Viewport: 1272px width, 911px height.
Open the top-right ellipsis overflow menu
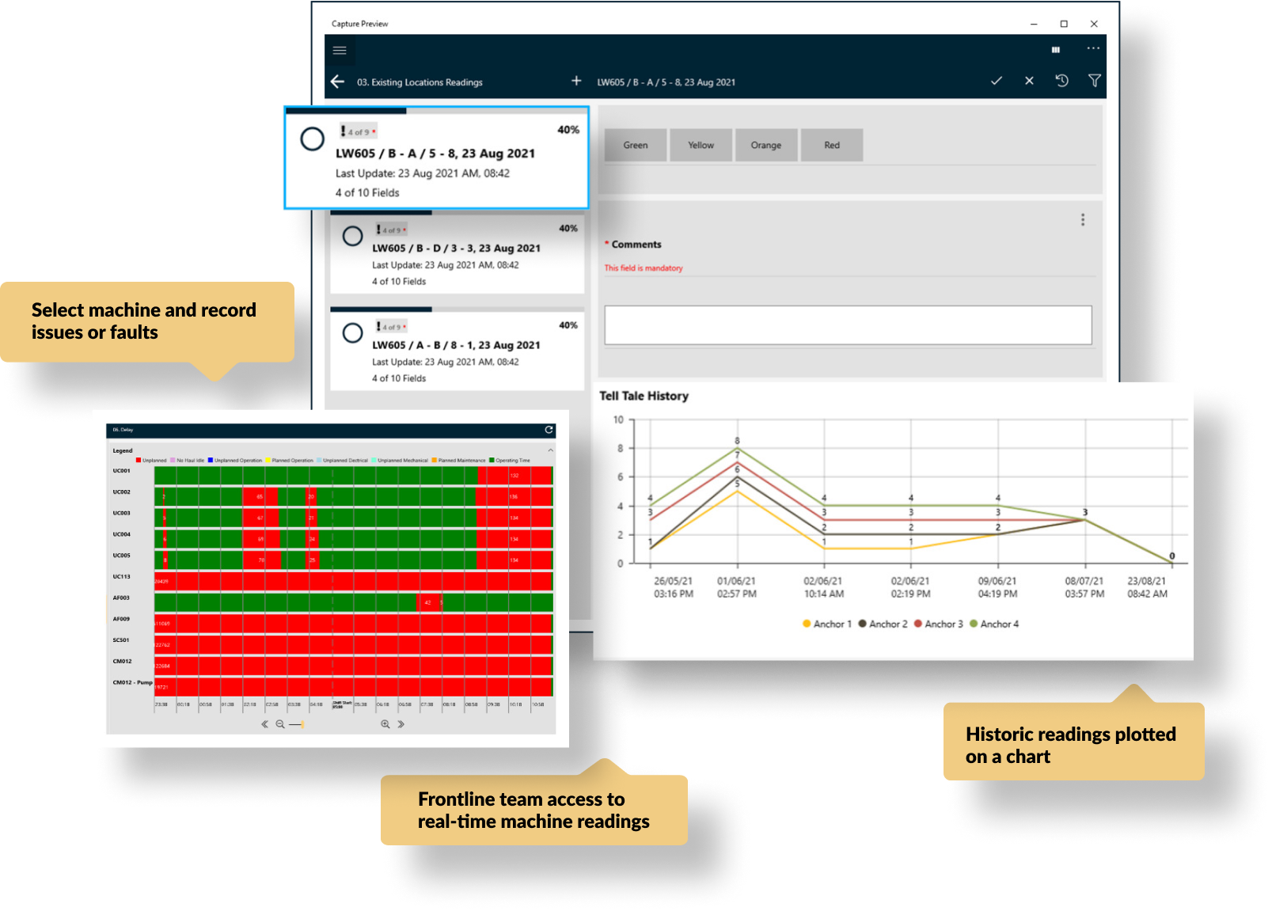1093,48
